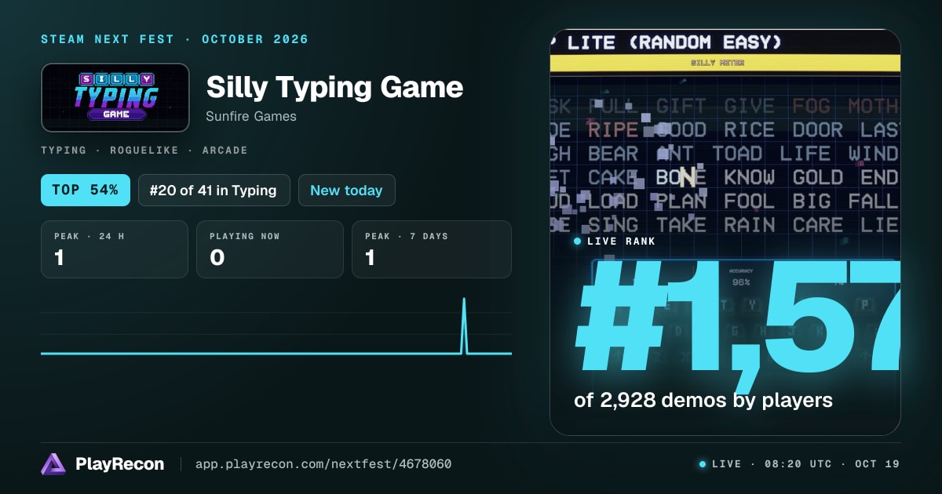Select the #20 of 41 in Typing badge
This screenshot has width=942, height=494.
tap(214, 190)
